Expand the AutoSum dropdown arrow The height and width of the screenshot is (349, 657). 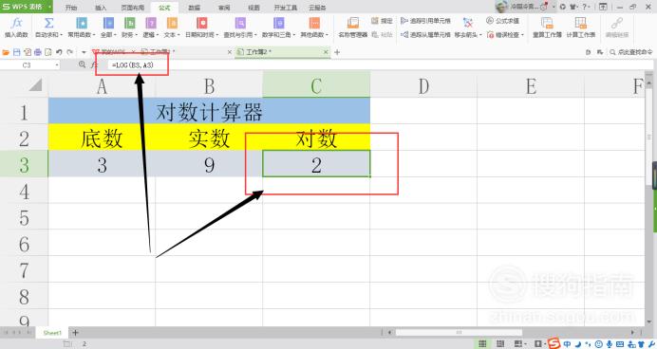click(x=61, y=35)
